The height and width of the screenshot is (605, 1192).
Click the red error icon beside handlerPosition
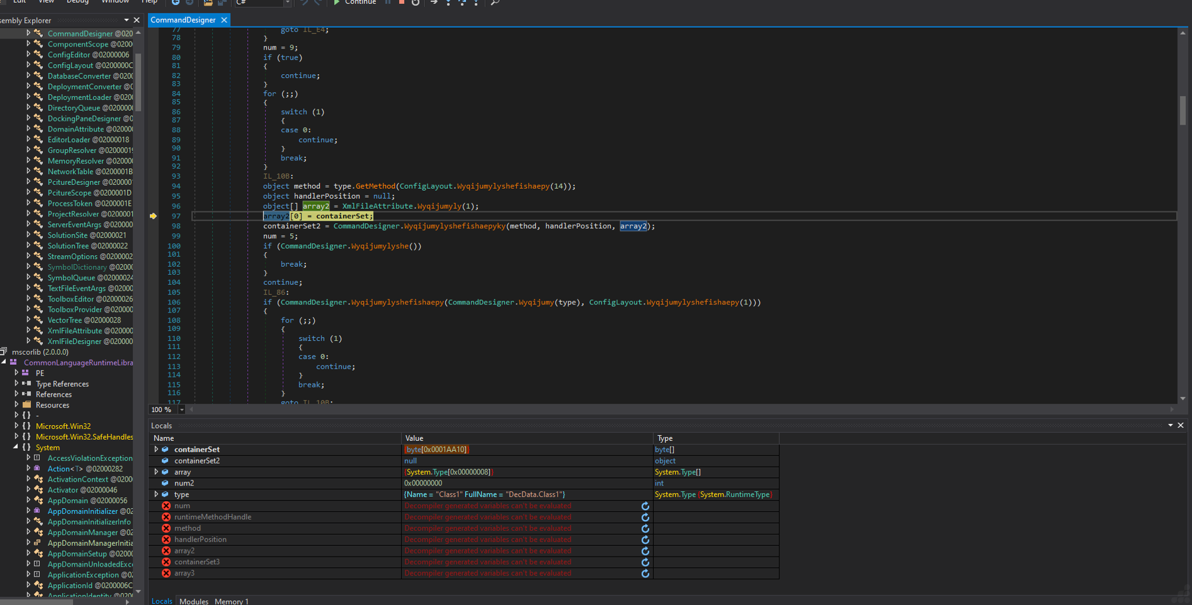click(166, 540)
